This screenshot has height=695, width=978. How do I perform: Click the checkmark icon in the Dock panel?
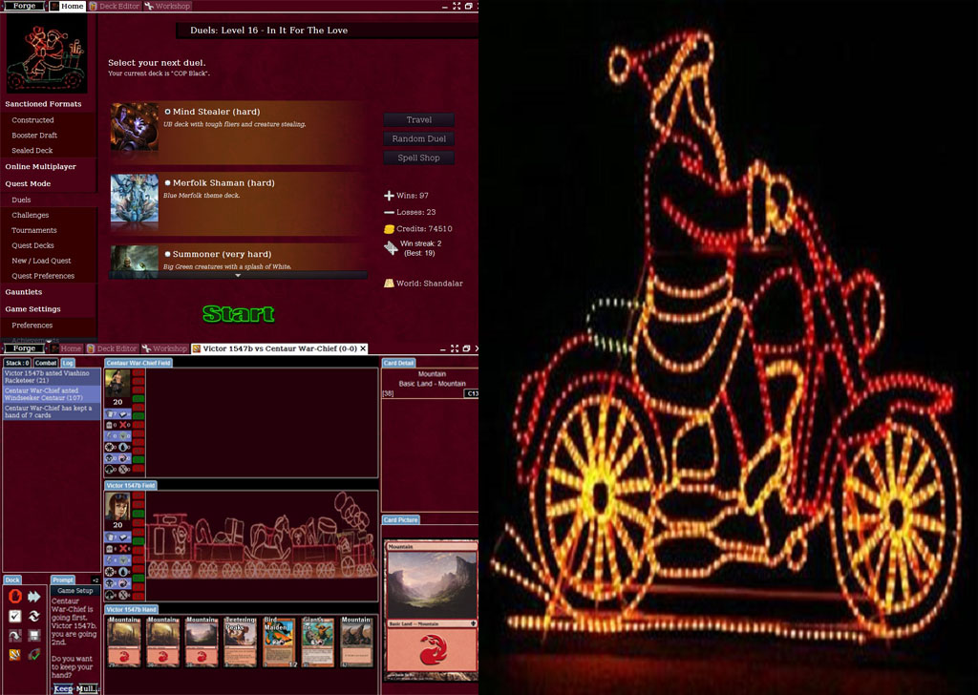pos(14,616)
